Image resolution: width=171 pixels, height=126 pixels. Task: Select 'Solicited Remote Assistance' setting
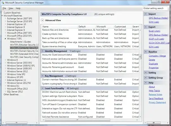(90, 117)
